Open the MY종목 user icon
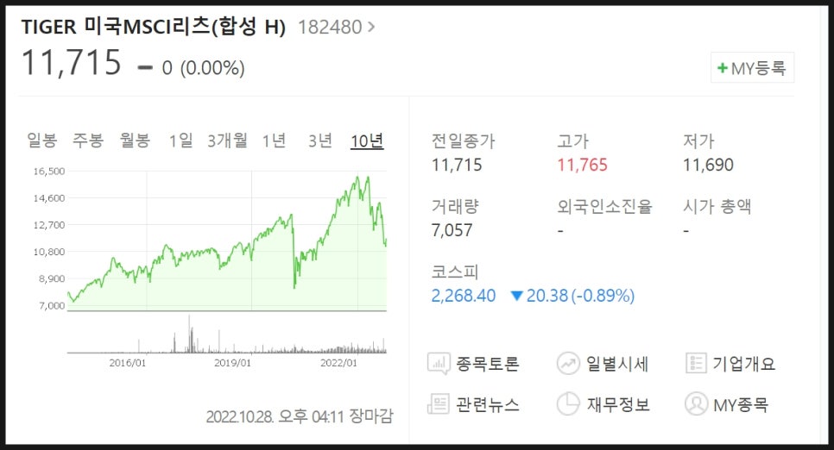This screenshot has height=450, width=834. coord(696,404)
